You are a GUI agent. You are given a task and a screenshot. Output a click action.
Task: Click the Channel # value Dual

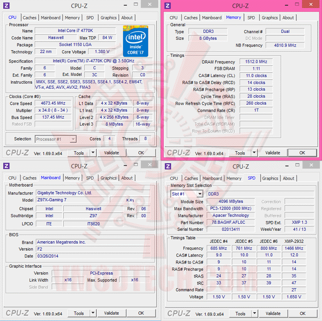point(285,31)
